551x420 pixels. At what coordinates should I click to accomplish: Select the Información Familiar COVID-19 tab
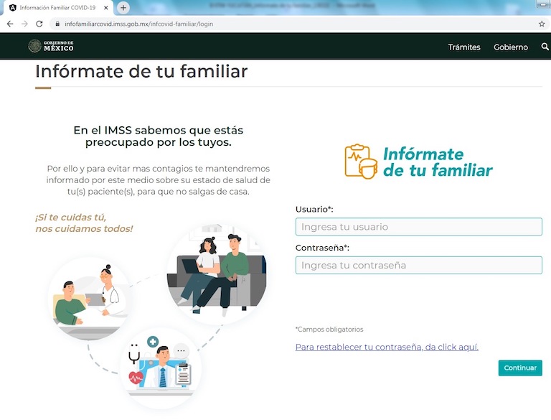(x=58, y=8)
